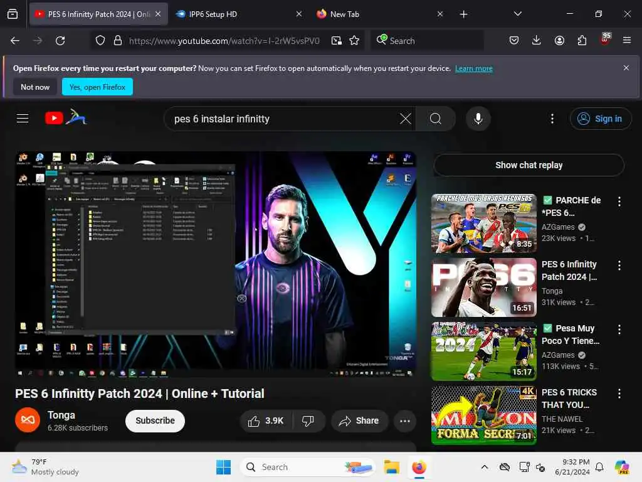Show site security padlock info

tap(118, 41)
